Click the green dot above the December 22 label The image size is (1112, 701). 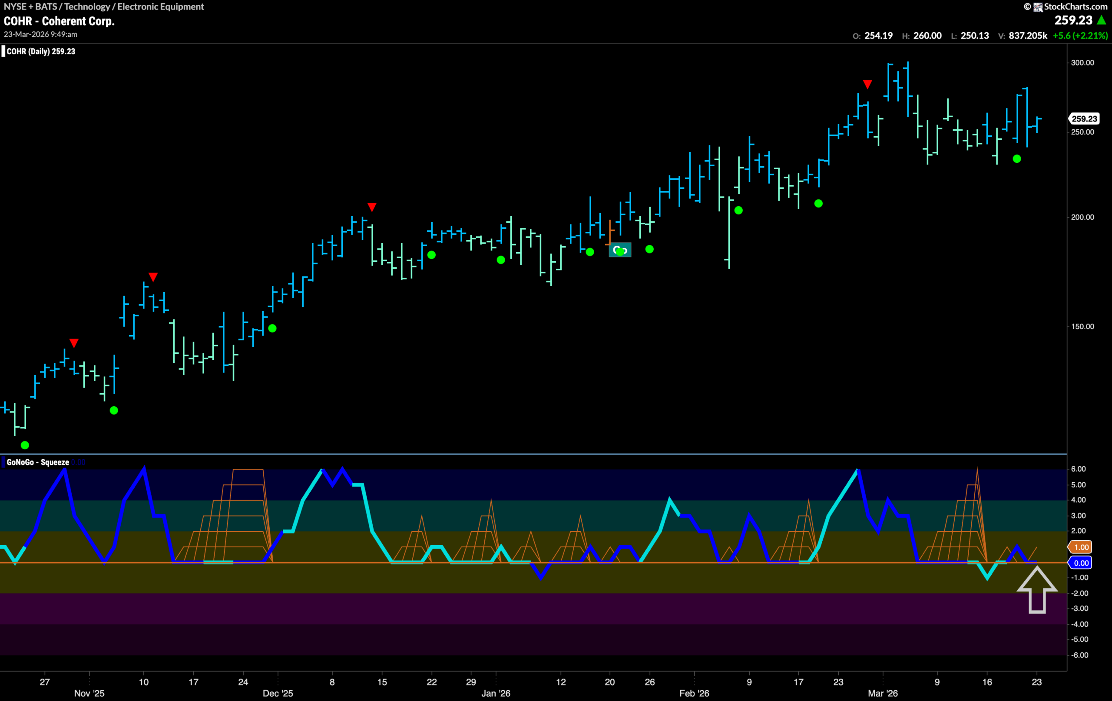(x=431, y=255)
